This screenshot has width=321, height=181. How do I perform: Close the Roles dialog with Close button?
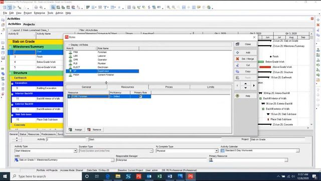click(245, 44)
